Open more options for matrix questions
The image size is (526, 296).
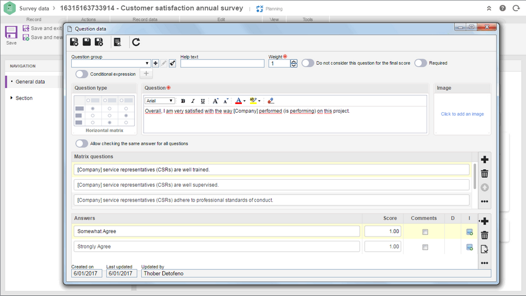pyautogui.click(x=484, y=201)
